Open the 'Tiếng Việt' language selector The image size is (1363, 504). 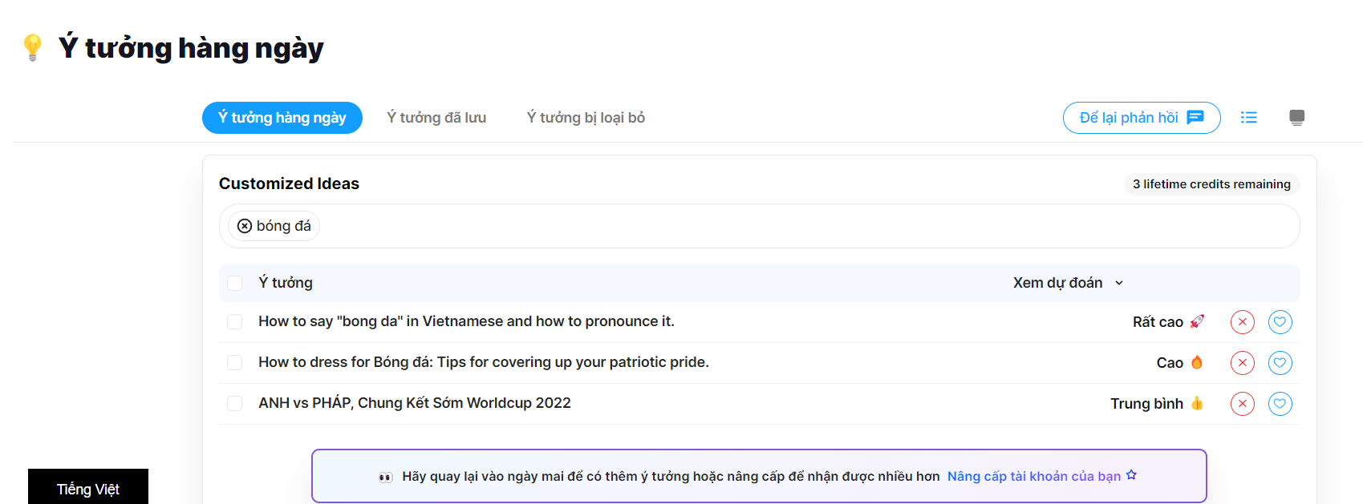[x=88, y=488]
